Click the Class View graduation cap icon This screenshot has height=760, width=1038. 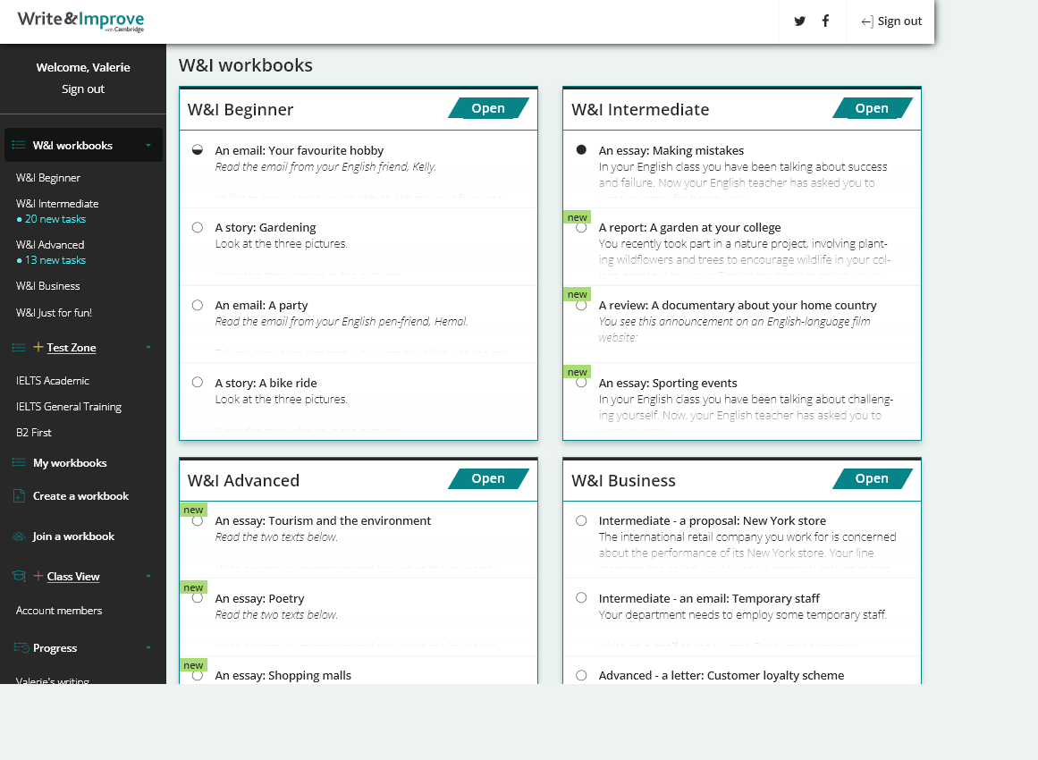[19, 577]
